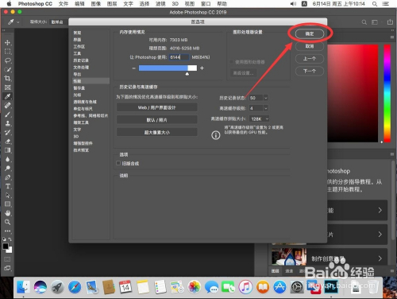397x299 pixels.
Task: Open the 文件 menu
Action: click(64, 4)
